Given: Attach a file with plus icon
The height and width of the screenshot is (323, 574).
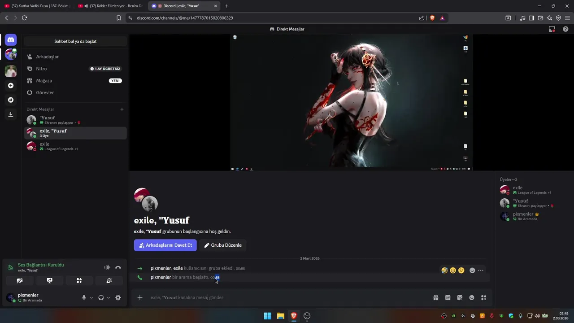Looking at the screenshot, I should [x=140, y=297].
